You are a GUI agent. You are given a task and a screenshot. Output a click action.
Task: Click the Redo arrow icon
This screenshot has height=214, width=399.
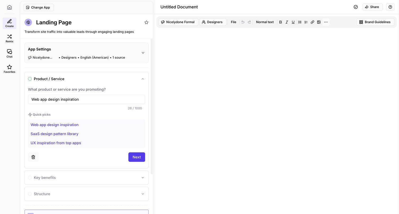pyautogui.click(x=249, y=22)
